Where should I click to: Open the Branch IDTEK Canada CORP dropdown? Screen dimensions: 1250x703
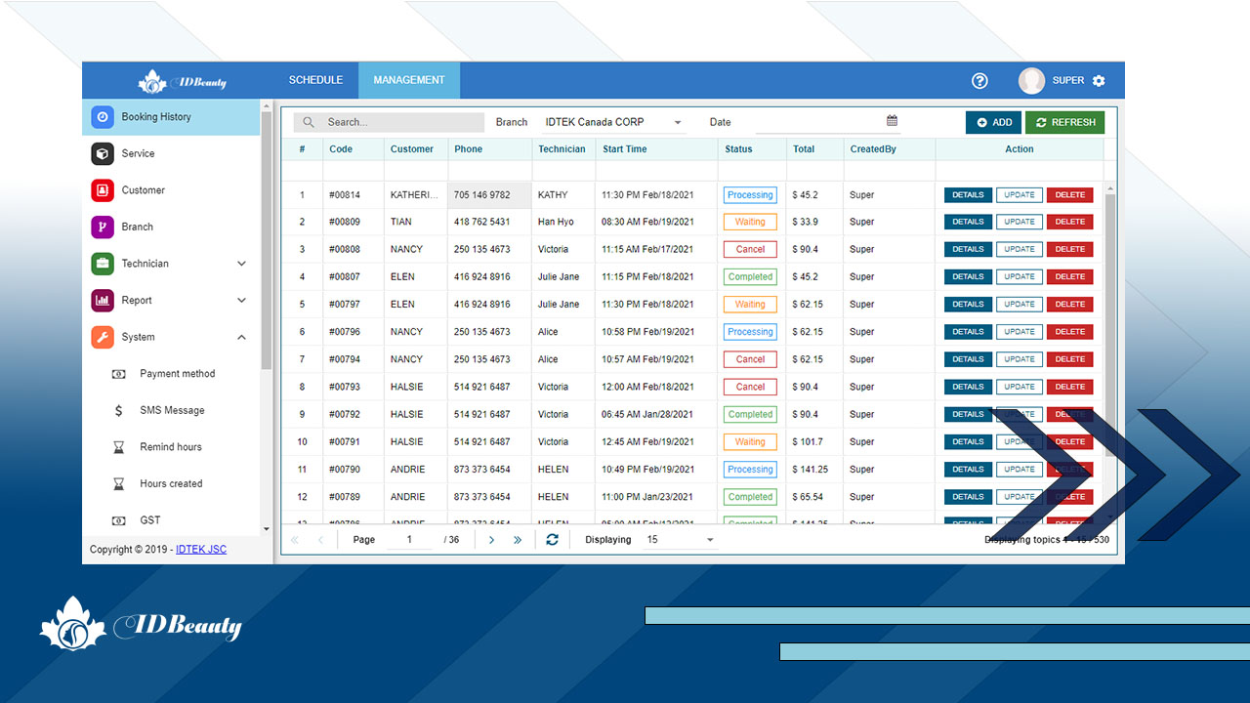click(x=678, y=123)
